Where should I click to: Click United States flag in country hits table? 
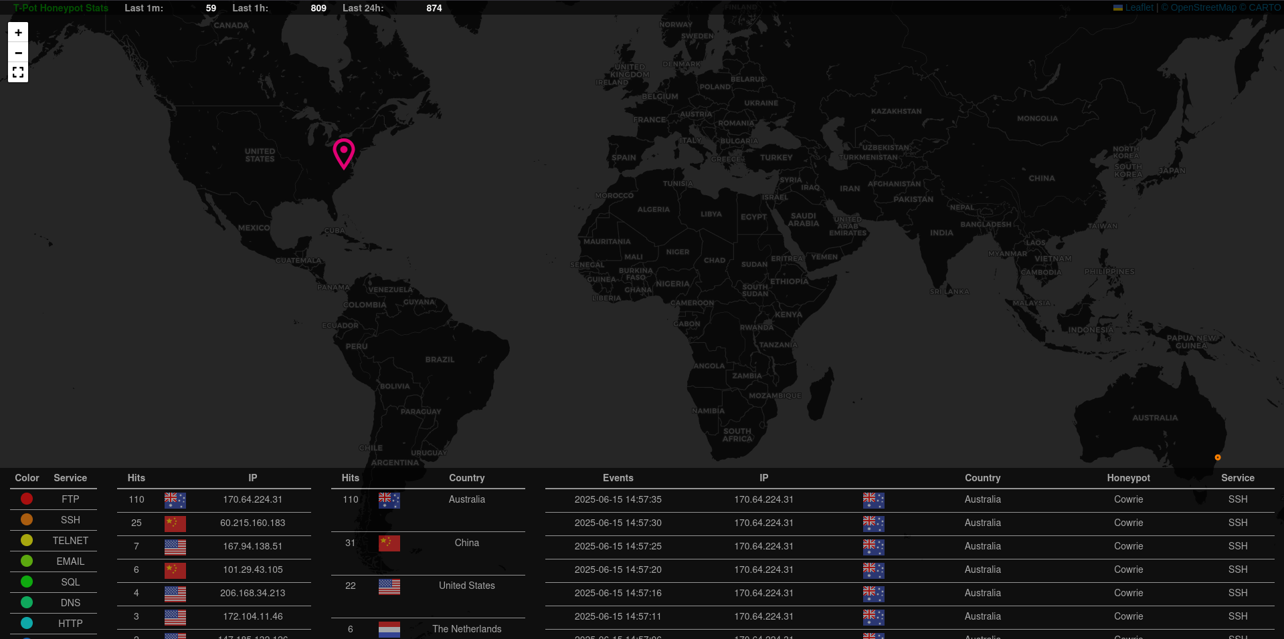point(389,586)
